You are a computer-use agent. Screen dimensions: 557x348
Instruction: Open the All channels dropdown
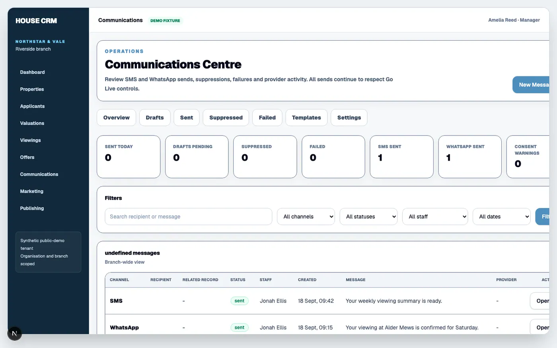point(306,217)
